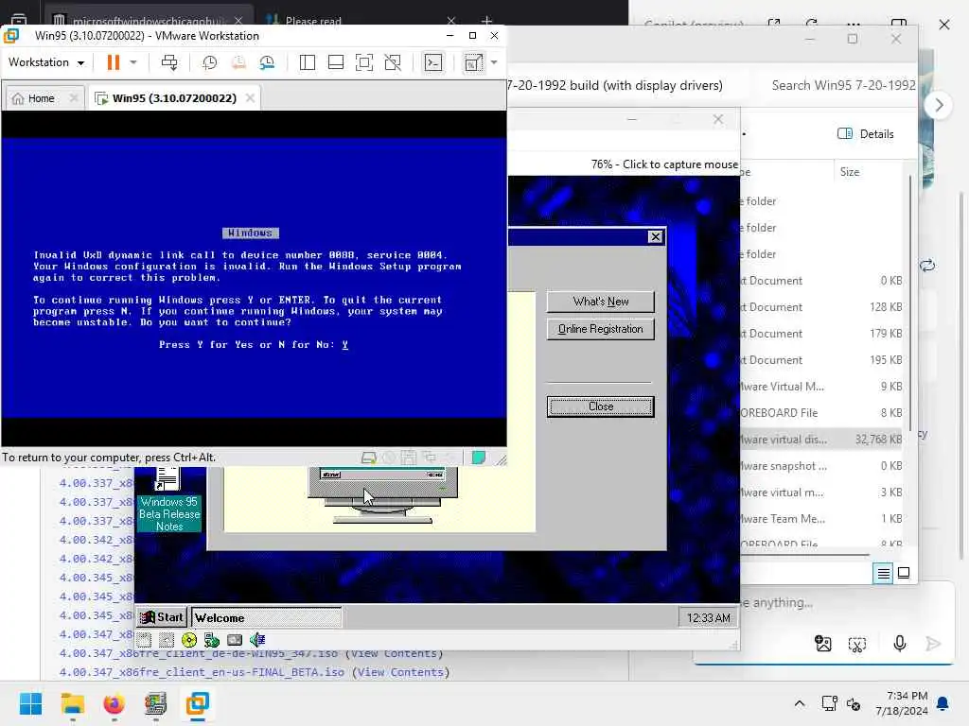Toggle the console view button in VMware

[x=433, y=62]
